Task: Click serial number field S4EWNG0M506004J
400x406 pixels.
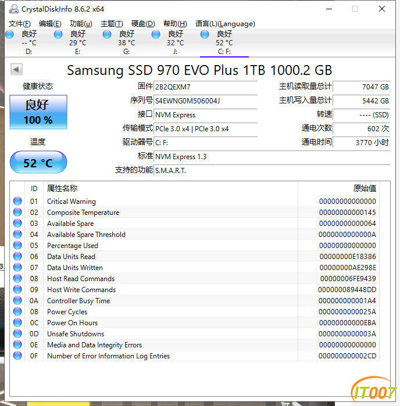Action: click(205, 100)
